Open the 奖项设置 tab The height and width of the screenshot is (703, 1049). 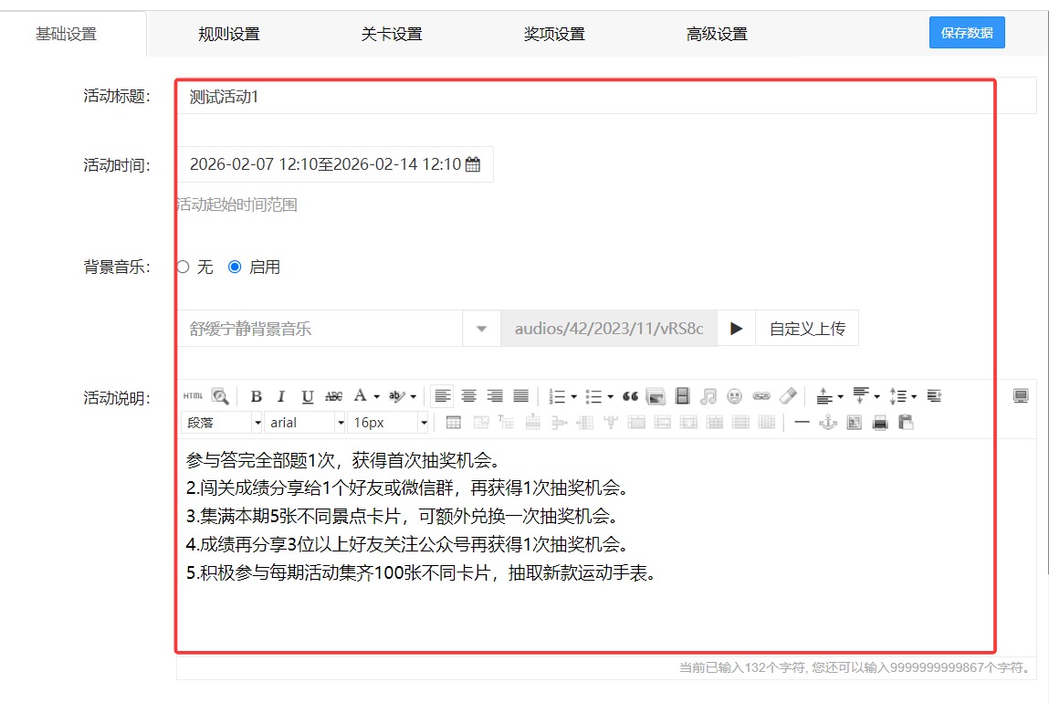554,35
